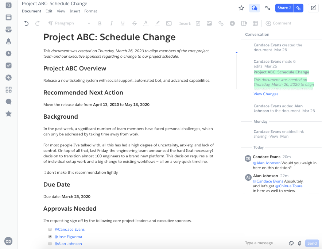This screenshot has height=249, width=322.
Task: Undo the last edit
Action: [26, 23]
